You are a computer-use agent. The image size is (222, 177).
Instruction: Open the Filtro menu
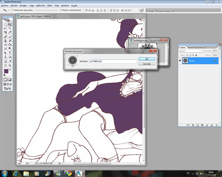tap(50, 6)
